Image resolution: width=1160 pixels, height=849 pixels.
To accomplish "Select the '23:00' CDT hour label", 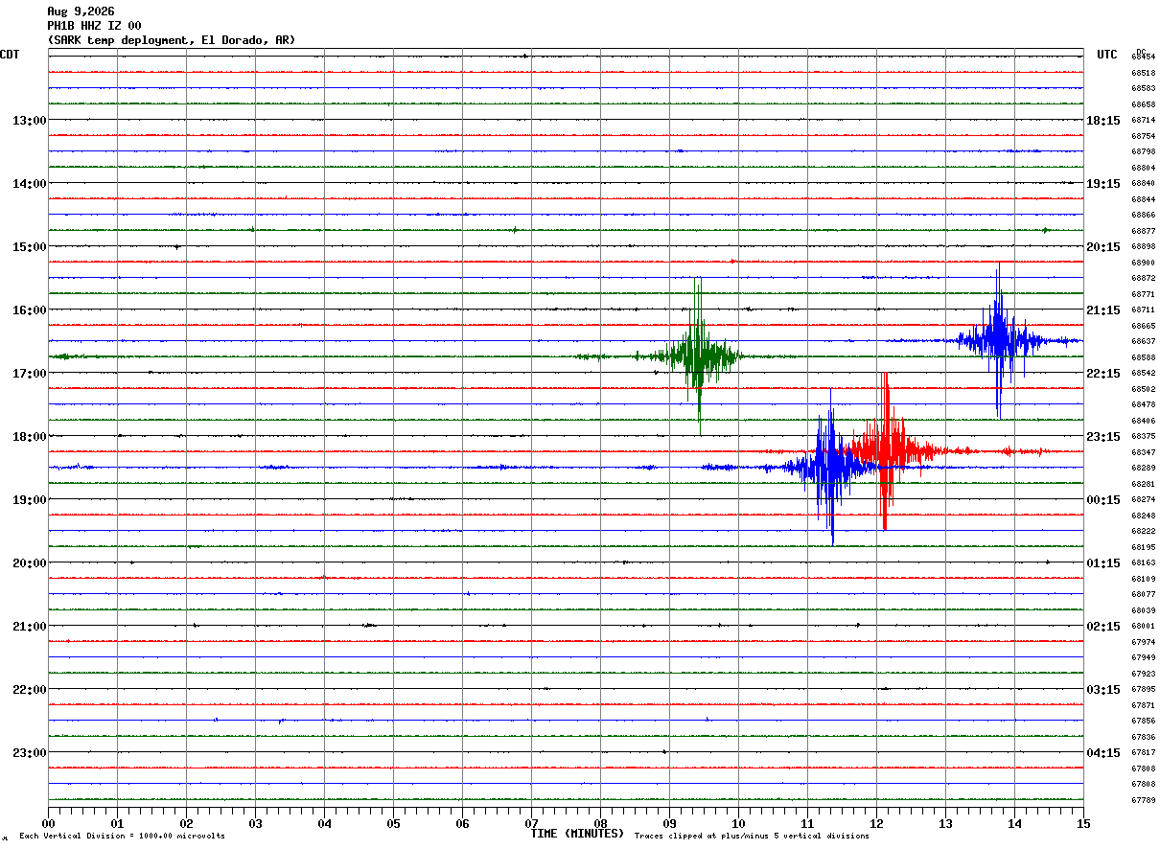I will click(x=29, y=752).
